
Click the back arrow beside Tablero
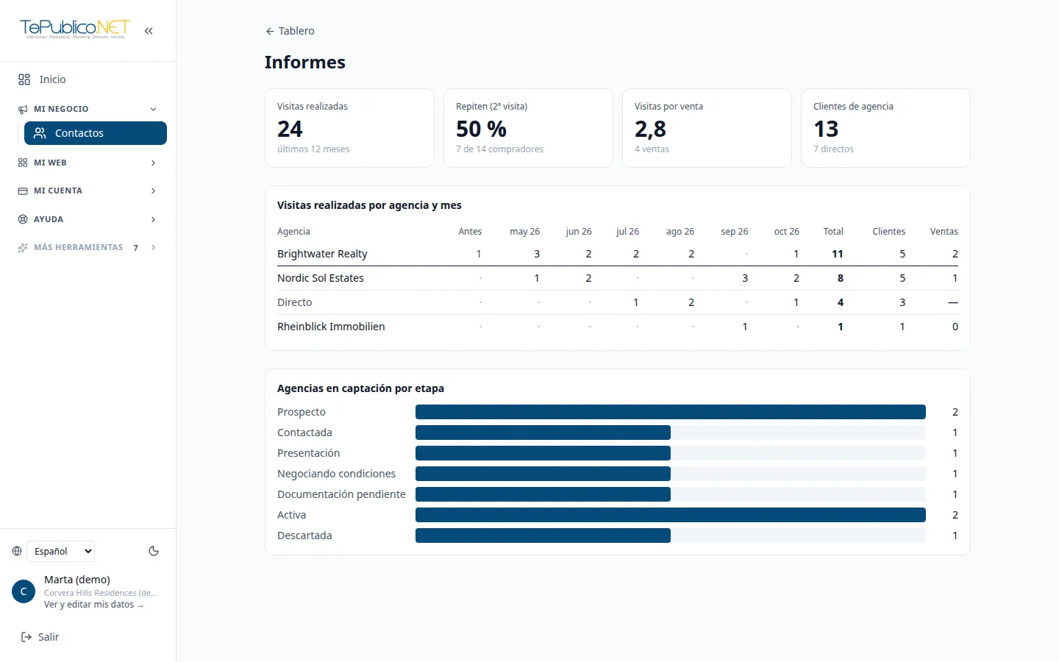[x=270, y=31]
